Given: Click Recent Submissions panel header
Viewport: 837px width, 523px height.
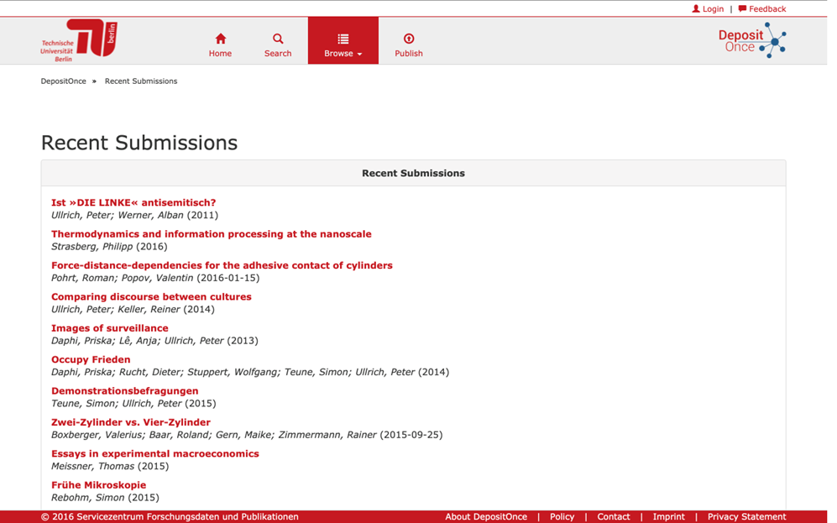Looking at the screenshot, I should [x=414, y=174].
